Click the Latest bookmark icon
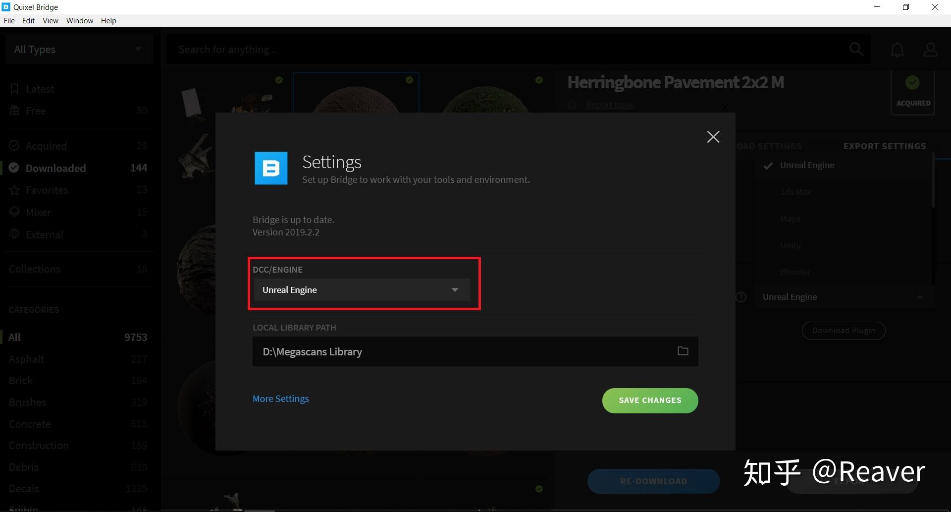Image resolution: width=951 pixels, height=512 pixels. (14, 89)
